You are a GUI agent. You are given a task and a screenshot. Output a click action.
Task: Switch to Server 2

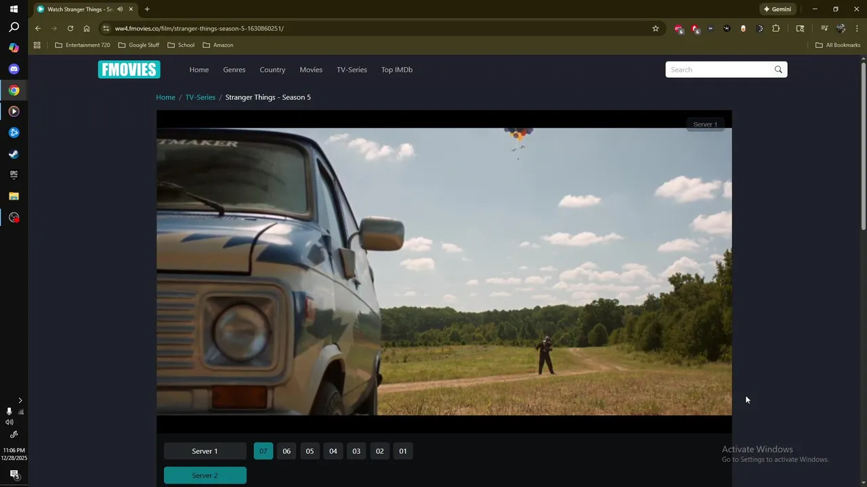[x=205, y=476]
